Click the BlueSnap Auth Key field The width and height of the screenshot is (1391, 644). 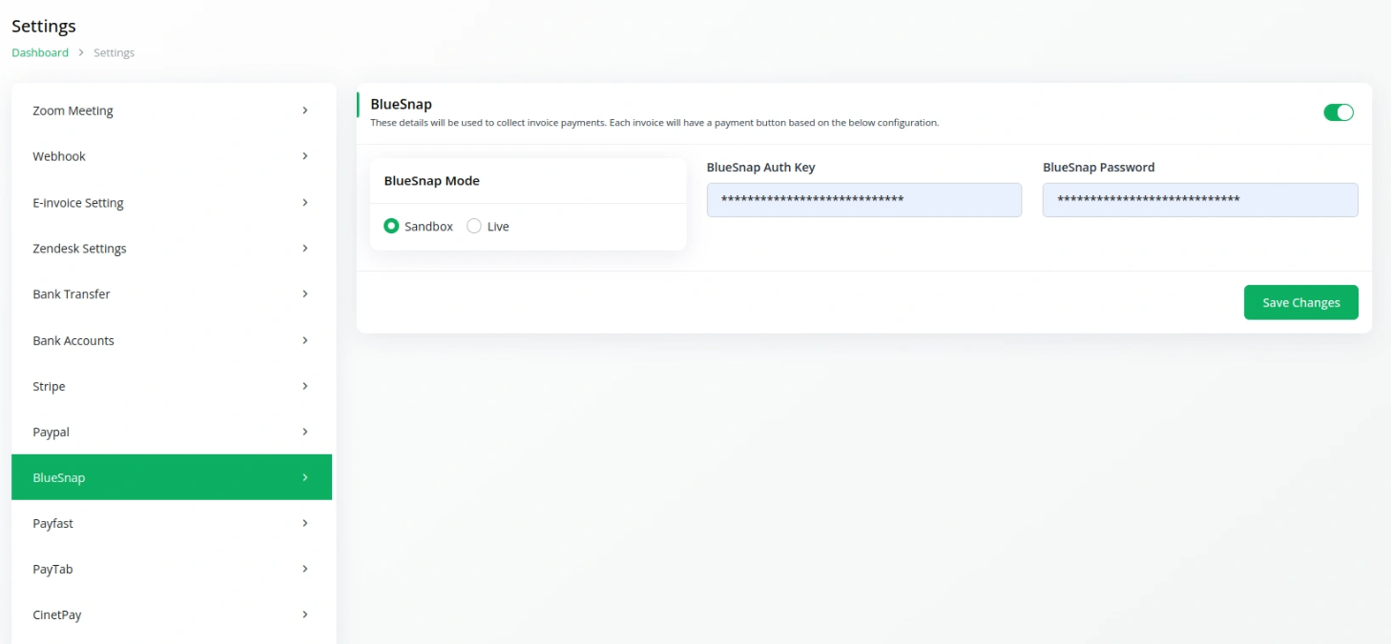864,200
